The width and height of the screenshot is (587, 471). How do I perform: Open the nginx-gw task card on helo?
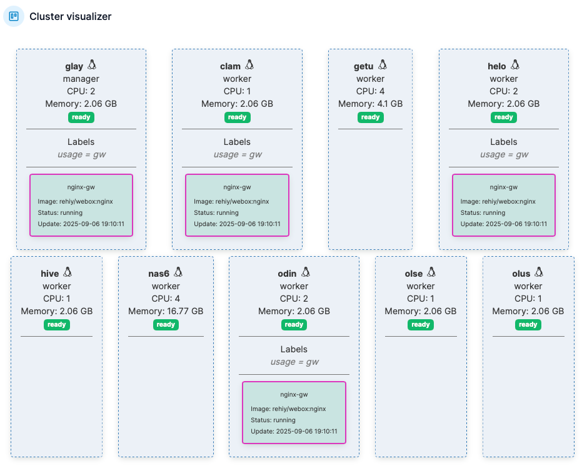click(x=503, y=205)
